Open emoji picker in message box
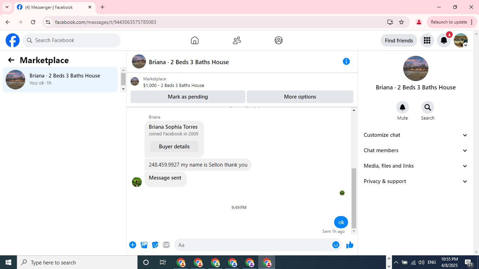This screenshot has width=479, height=269. pyautogui.click(x=336, y=245)
